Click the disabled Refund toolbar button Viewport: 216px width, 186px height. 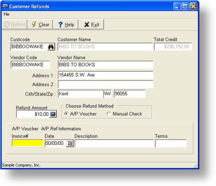15,25
